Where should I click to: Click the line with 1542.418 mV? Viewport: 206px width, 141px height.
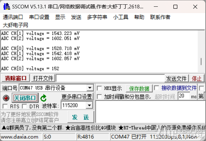(x=40, y=53)
